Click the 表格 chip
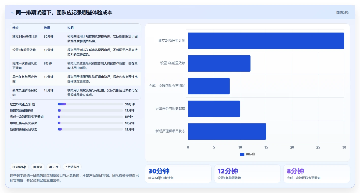 click(38, 167)
